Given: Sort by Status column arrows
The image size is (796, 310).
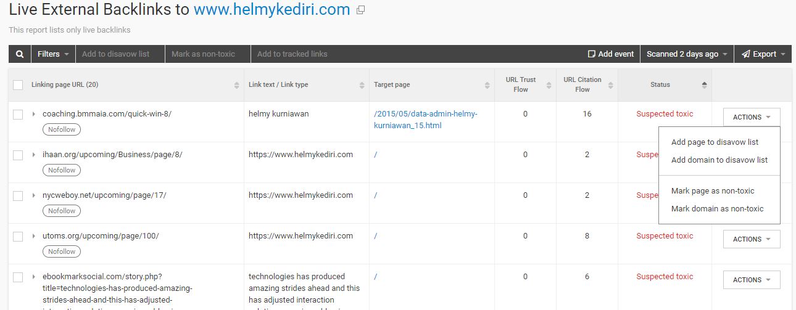Looking at the screenshot, I should click(x=705, y=85).
